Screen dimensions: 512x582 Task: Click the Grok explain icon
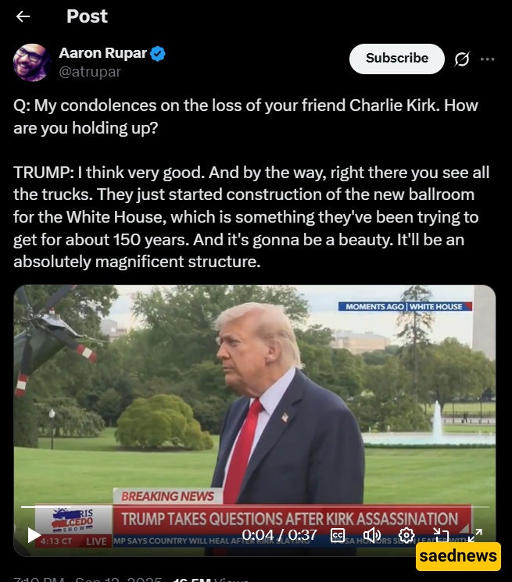coord(461,59)
